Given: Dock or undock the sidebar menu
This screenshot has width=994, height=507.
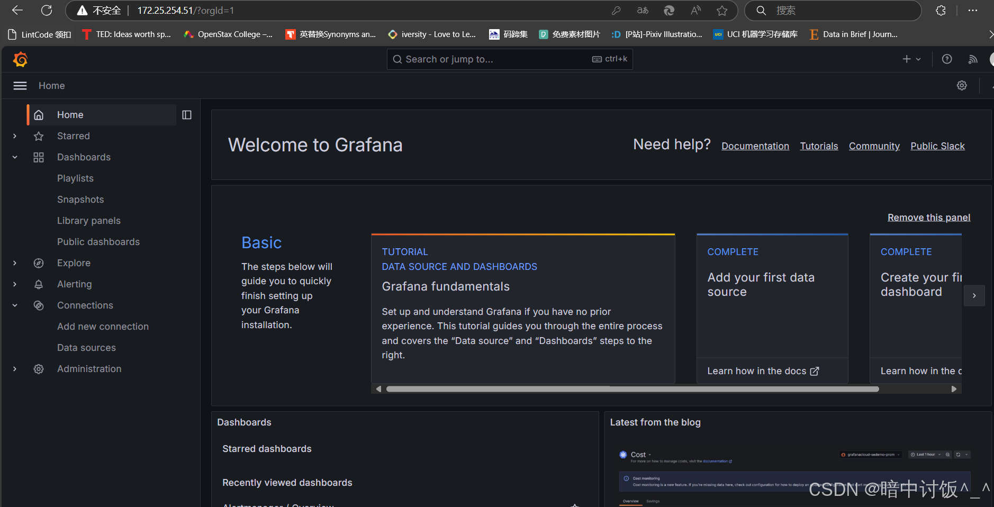Looking at the screenshot, I should 187,115.
